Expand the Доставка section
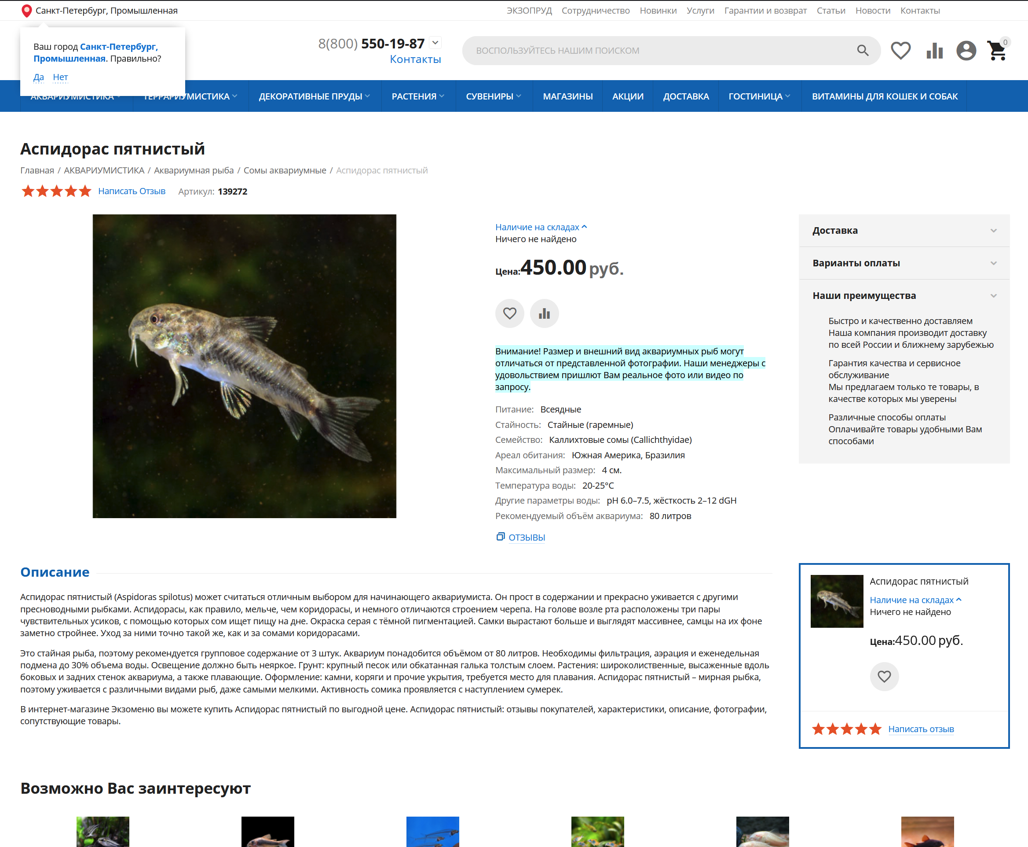The height and width of the screenshot is (847, 1028). pos(904,230)
